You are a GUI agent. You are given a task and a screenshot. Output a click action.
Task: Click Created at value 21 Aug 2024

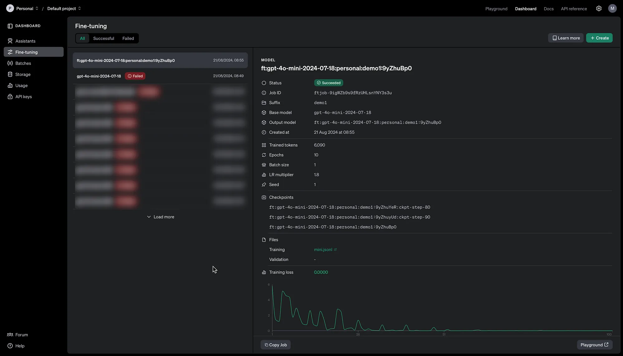pos(334,132)
